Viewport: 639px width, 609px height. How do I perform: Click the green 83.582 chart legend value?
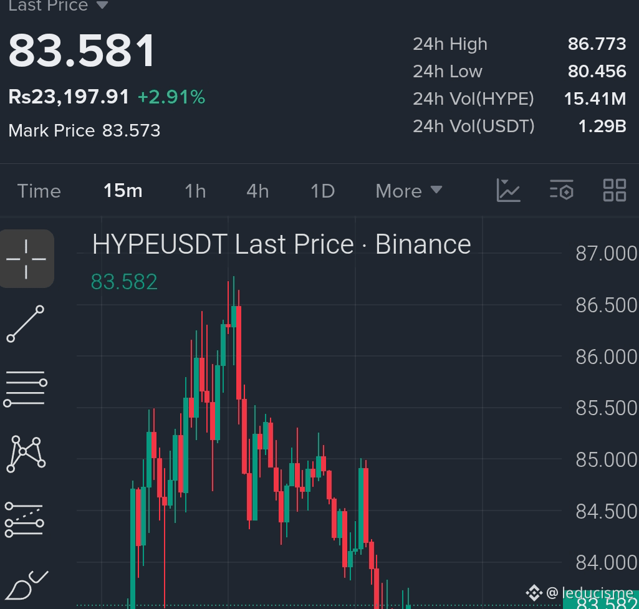[x=124, y=282]
